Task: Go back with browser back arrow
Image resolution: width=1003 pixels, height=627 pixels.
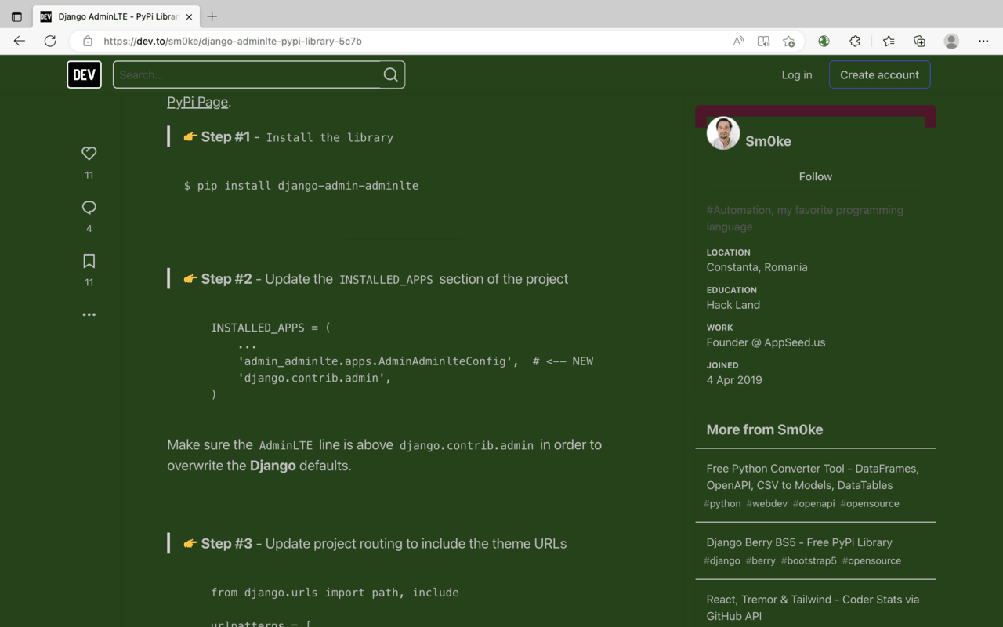Action: point(20,41)
